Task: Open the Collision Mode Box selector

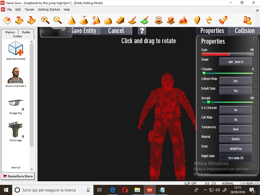Action: click(235, 81)
